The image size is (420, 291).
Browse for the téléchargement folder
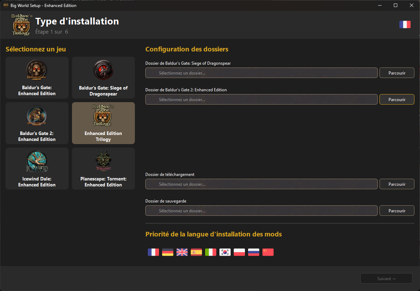click(397, 184)
